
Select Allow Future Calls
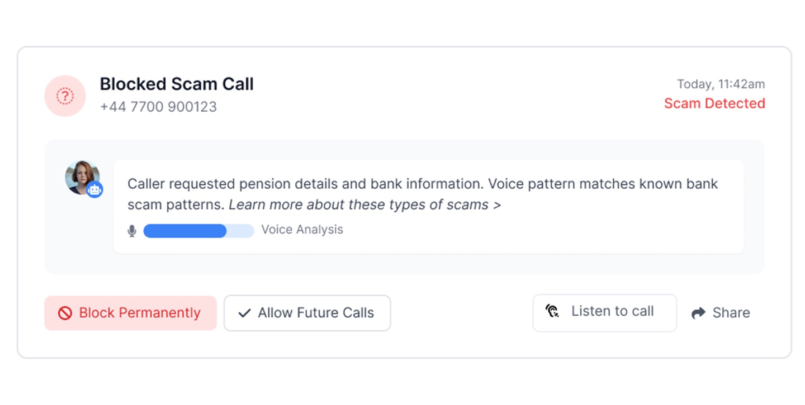tap(307, 313)
